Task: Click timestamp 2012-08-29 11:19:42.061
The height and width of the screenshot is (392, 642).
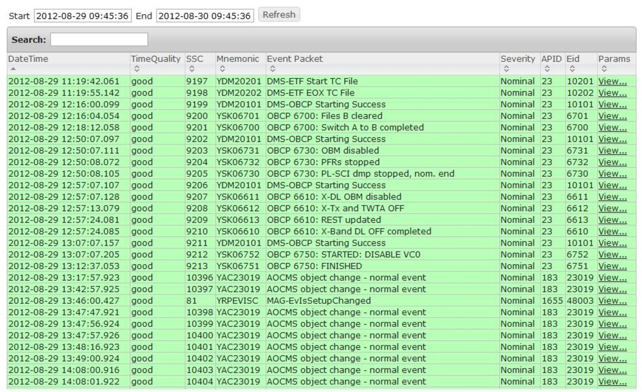Action: click(x=64, y=81)
